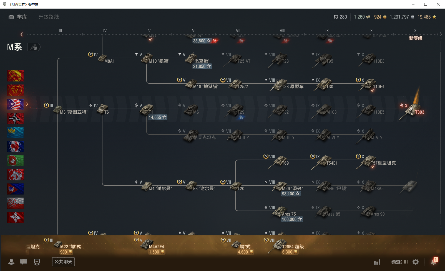Open the M4 "谢尔曼" tank node

click(153, 186)
